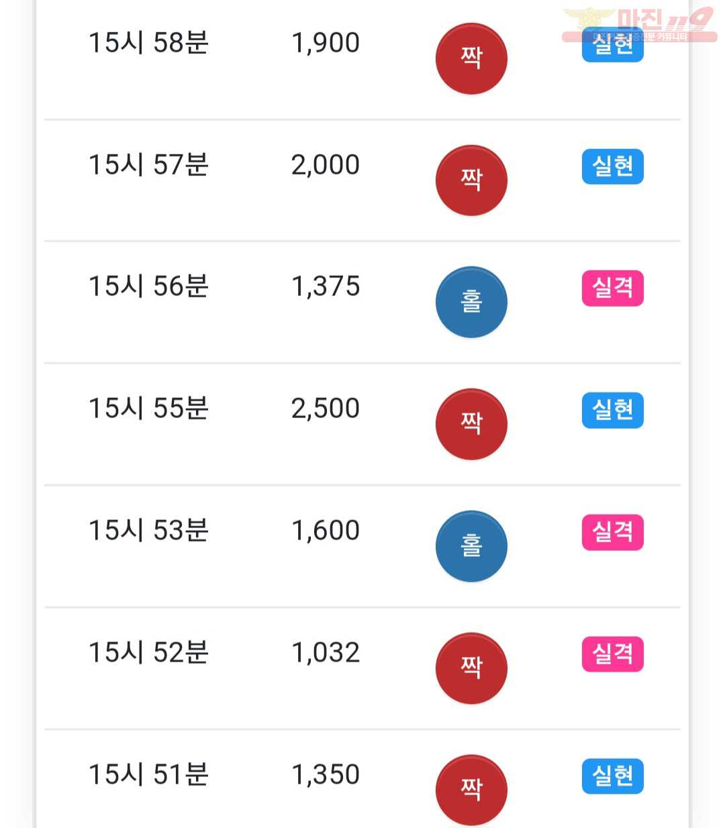This screenshot has height=828, width=725.
Task: Select the 실현 badge for 15시 55분
Action: (x=612, y=410)
